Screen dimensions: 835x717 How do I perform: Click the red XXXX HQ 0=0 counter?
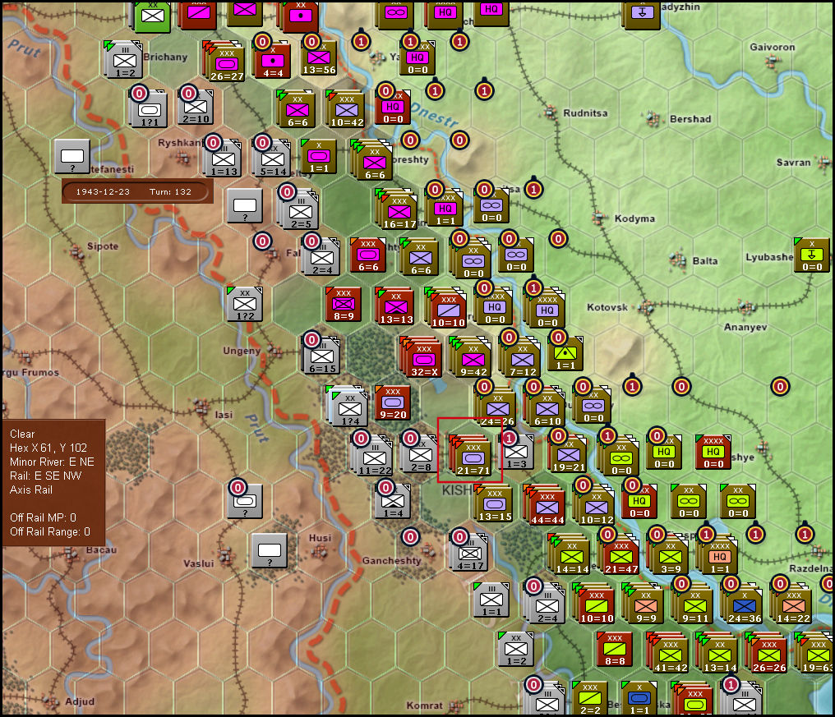(x=713, y=454)
